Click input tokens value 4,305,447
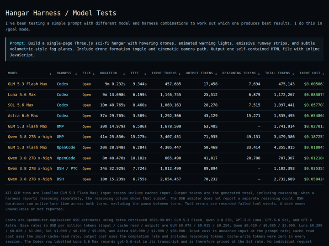The image size is (329, 246). coord(170,147)
